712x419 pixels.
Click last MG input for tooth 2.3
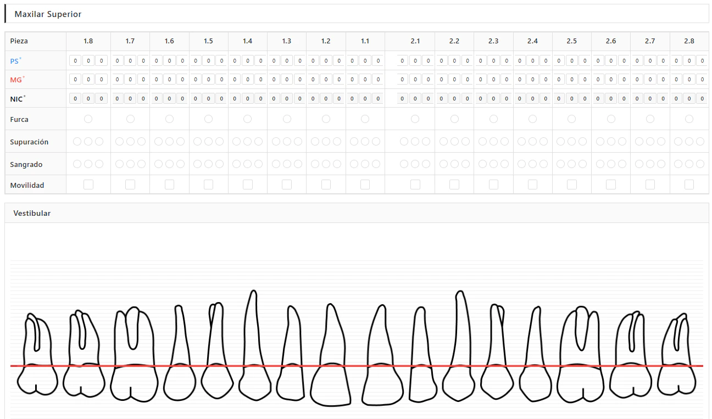507,80
